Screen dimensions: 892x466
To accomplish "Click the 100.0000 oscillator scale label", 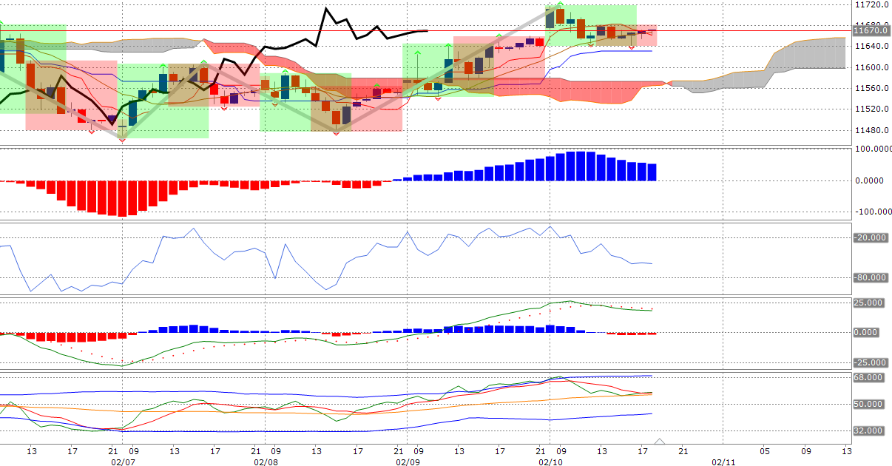I will [x=872, y=149].
